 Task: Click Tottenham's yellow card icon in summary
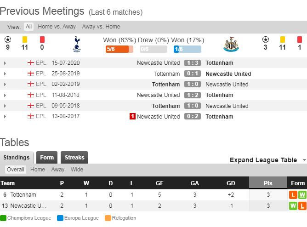click(x=25, y=40)
